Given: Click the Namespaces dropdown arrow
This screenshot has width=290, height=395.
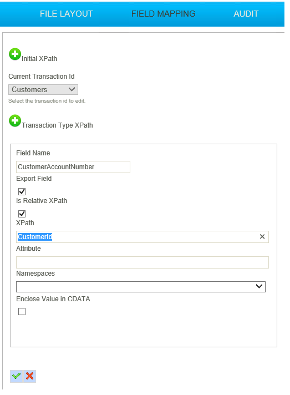Looking at the screenshot, I should [259, 286].
